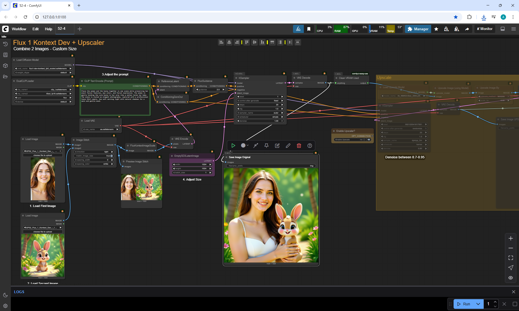
Task: Open the Workflow menu
Action: (19, 29)
